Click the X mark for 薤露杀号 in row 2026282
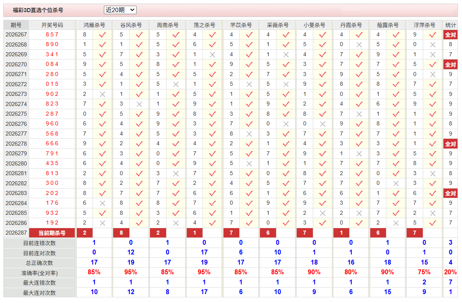The image size is (462, 303). click(x=396, y=184)
